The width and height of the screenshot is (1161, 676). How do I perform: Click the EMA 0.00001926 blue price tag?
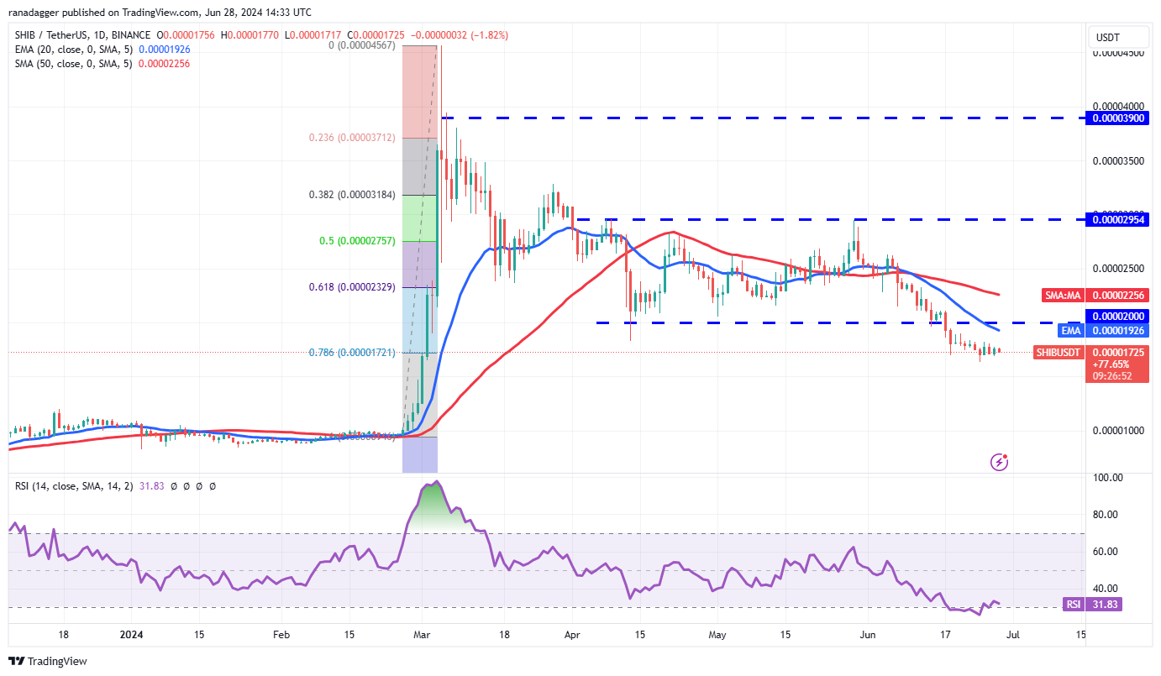[1104, 331]
